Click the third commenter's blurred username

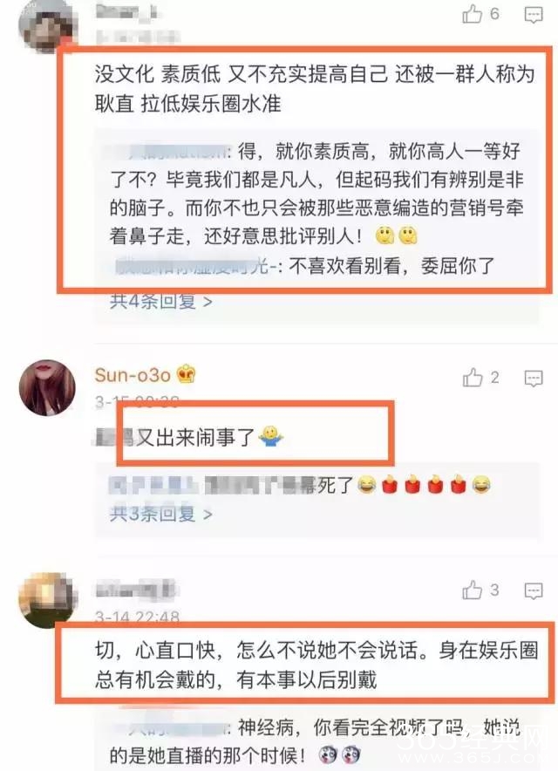point(136,589)
